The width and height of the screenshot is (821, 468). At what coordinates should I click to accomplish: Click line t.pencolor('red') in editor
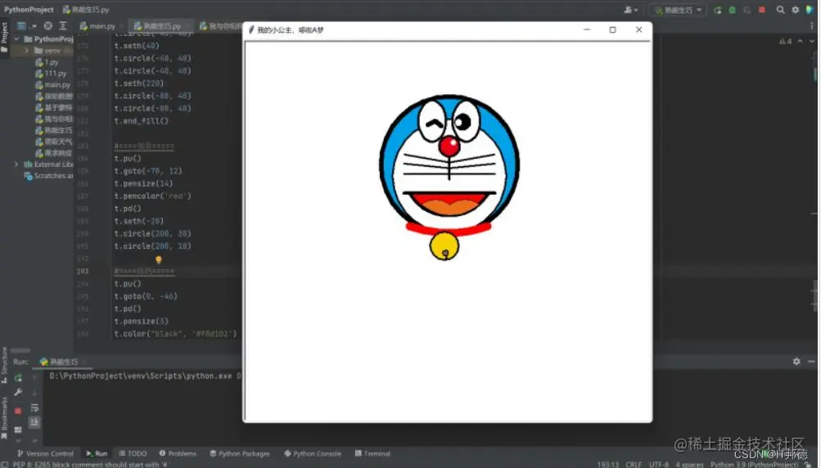[x=152, y=196]
